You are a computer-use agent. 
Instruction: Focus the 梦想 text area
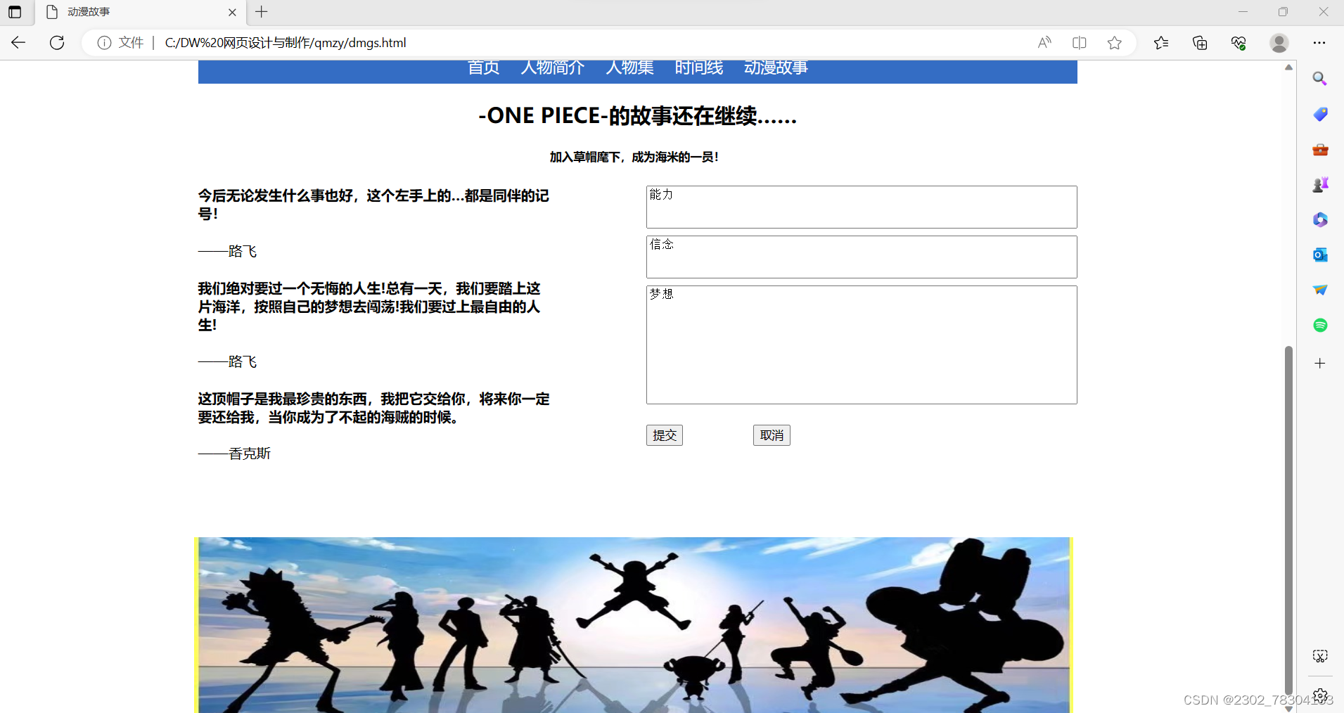862,345
